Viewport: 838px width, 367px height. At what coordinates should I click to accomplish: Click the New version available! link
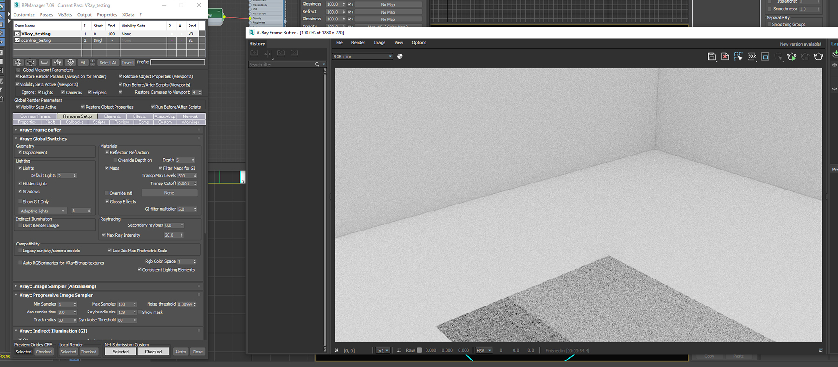[801, 44]
